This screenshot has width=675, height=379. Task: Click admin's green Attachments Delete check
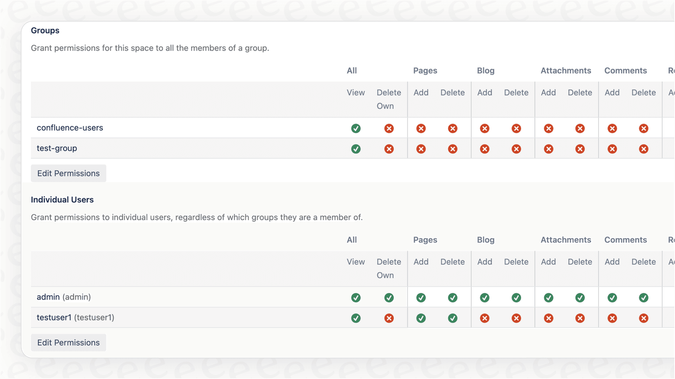point(580,297)
